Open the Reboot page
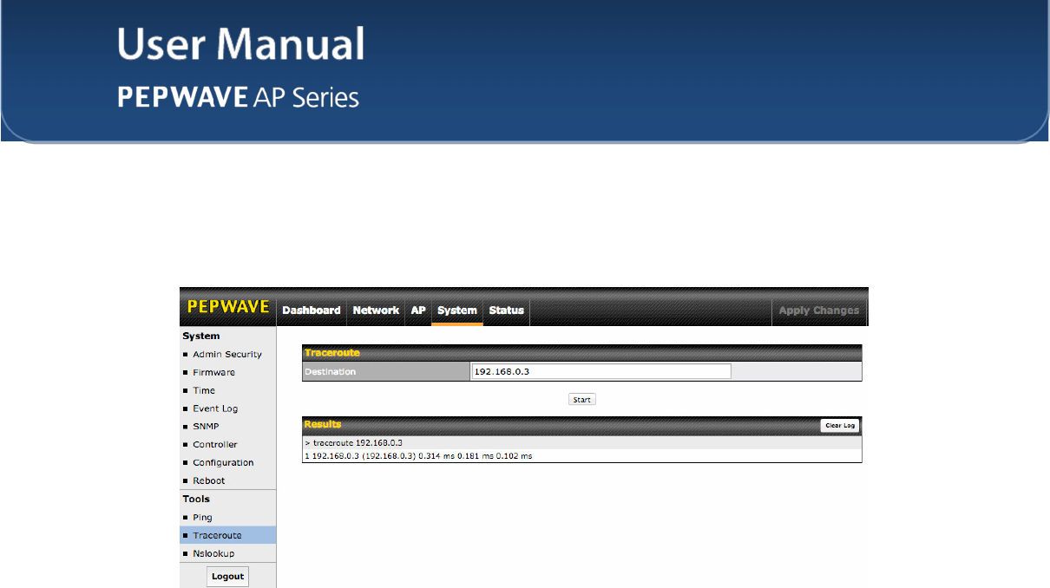The image size is (1050, 588). coord(209,480)
